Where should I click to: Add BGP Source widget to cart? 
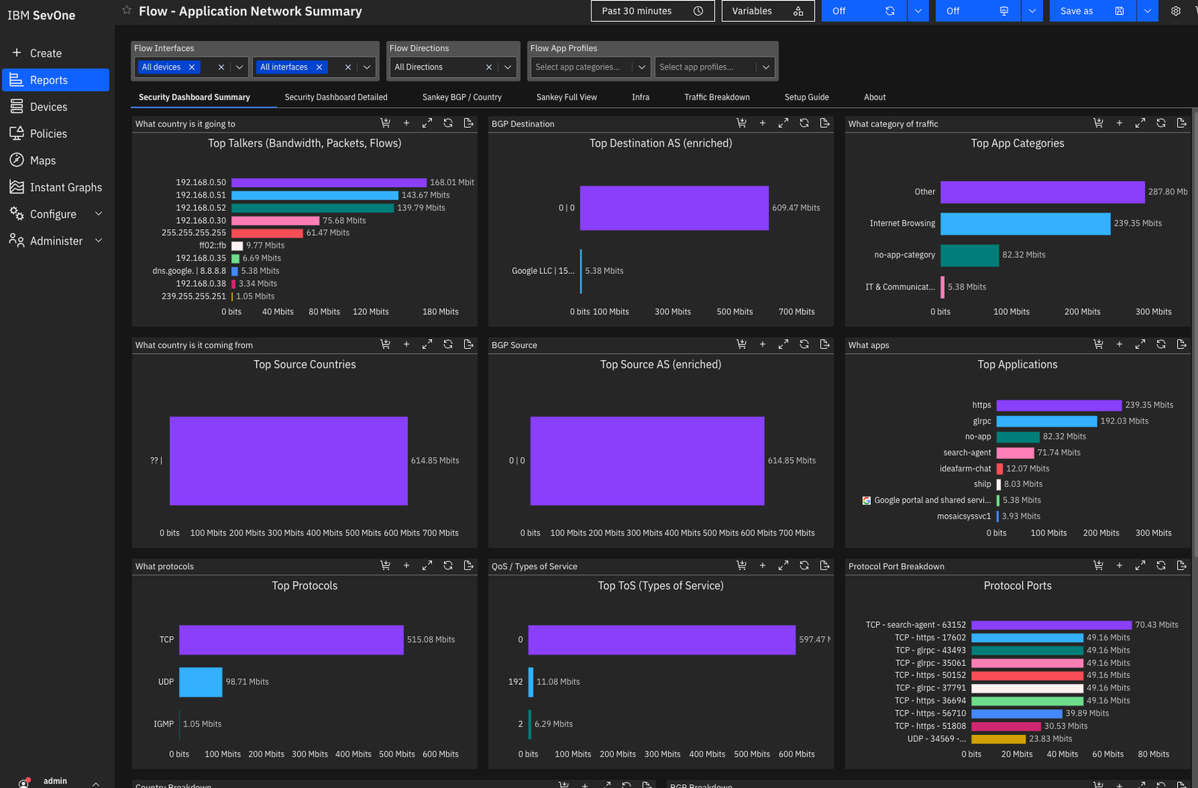click(x=741, y=345)
